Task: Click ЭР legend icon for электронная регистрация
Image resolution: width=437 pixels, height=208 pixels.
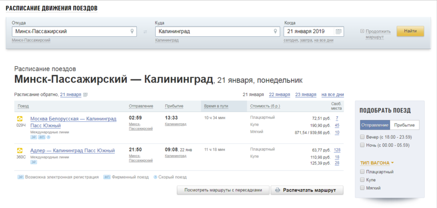Action: tap(21, 177)
